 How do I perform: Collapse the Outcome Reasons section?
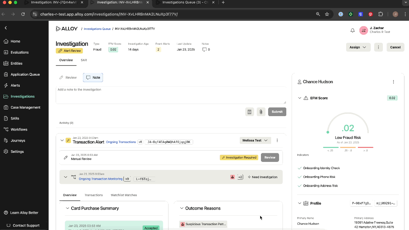click(x=182, y=208)
